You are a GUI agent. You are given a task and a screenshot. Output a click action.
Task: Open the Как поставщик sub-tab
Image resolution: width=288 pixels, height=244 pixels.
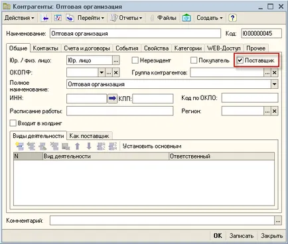click(x=90, y=136)
